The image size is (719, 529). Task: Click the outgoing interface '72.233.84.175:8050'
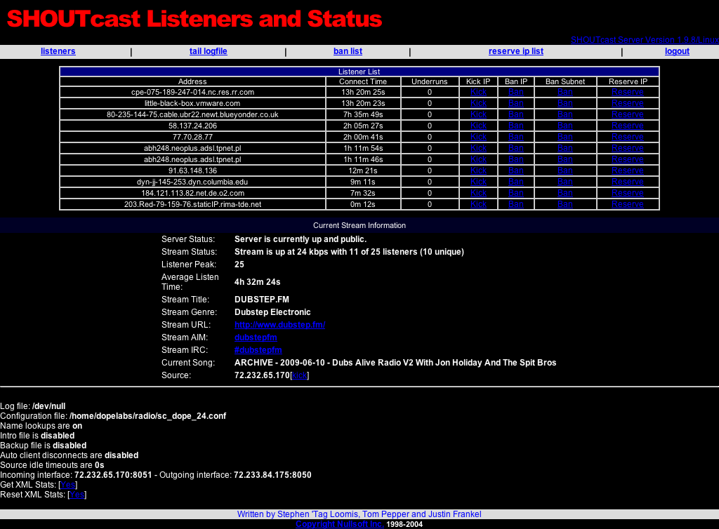coord(272,475)
